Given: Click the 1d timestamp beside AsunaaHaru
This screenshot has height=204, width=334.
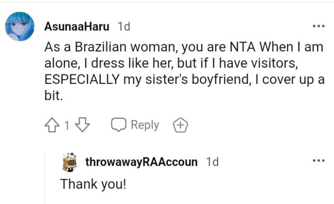Looking at the screenshot, I should (x=124, y=27).
